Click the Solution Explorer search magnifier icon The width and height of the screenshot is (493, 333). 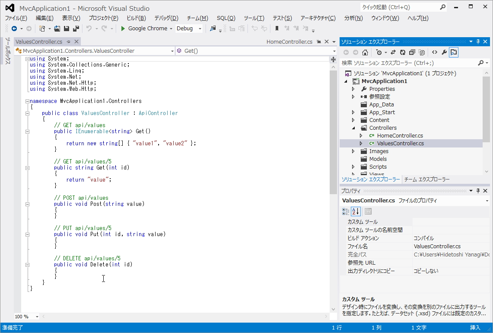[x=480, y=63]
